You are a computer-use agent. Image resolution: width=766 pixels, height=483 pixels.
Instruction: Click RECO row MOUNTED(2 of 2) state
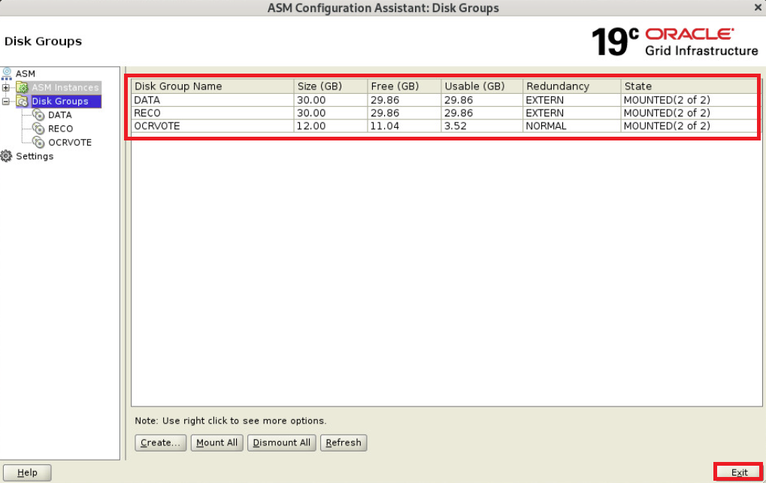(689, 113)
